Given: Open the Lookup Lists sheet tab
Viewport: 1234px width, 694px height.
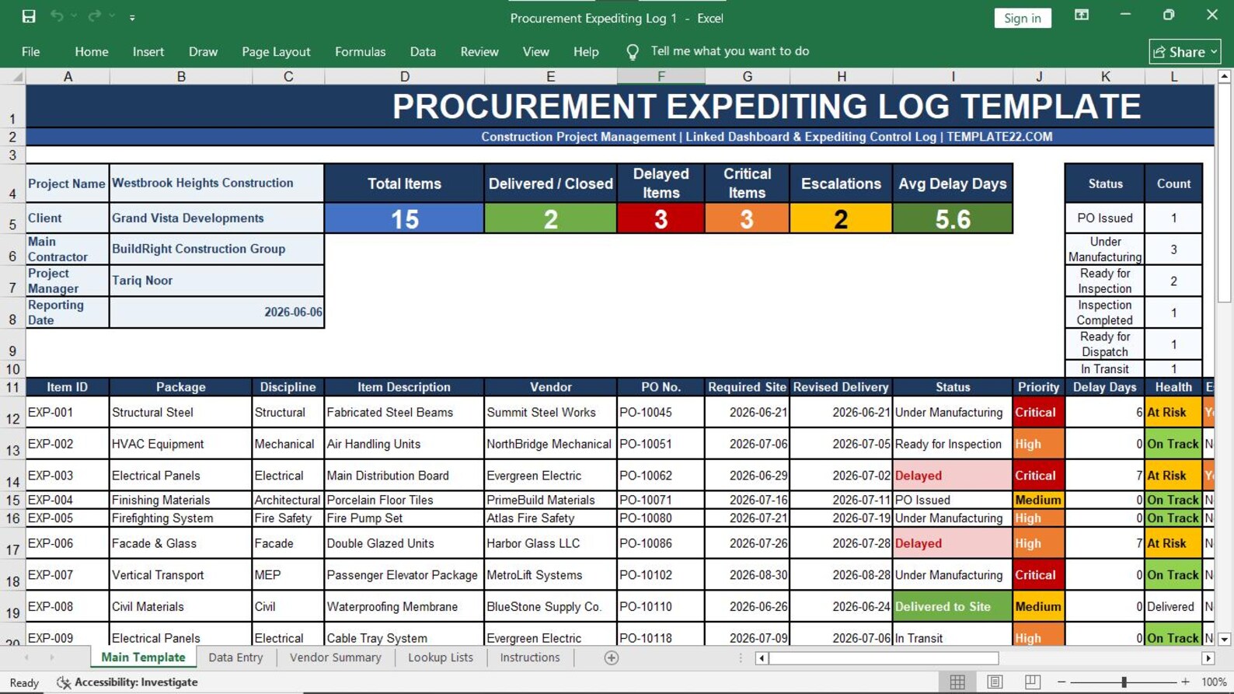Looking at the screenshot, I should (441, 657).
